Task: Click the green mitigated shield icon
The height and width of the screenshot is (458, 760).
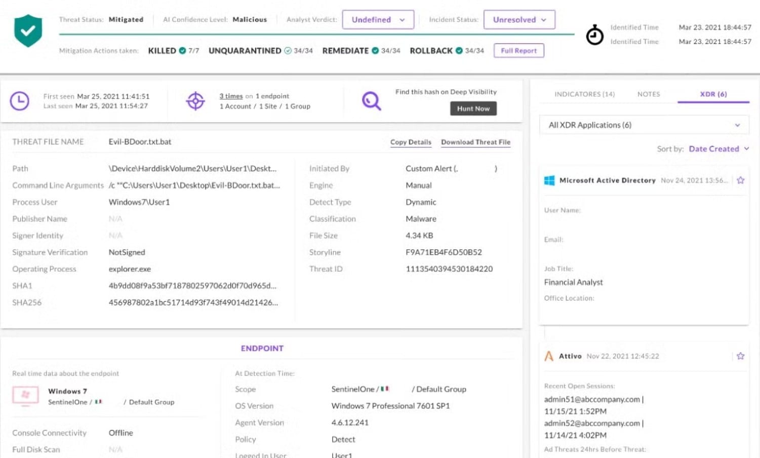Action: pyautogui.click(x=28, y=29)
